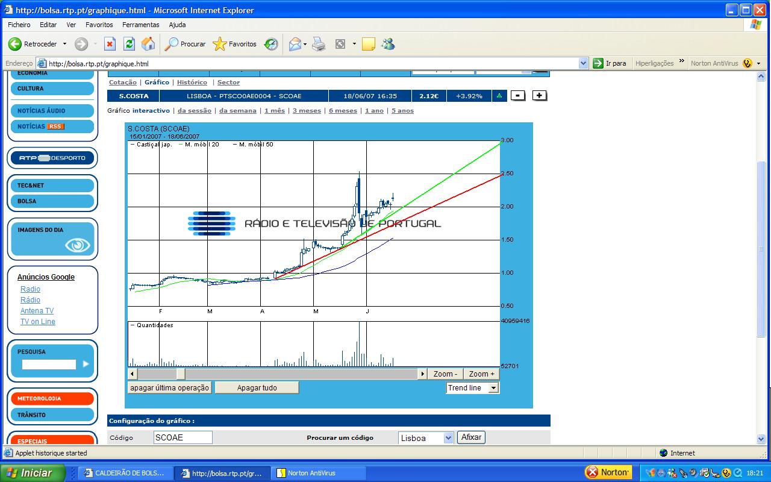Click the Messenger people icon

click(388, 44)
